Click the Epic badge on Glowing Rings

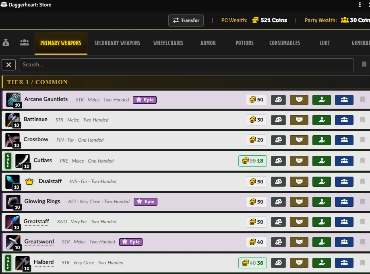[x=146, y=202]
